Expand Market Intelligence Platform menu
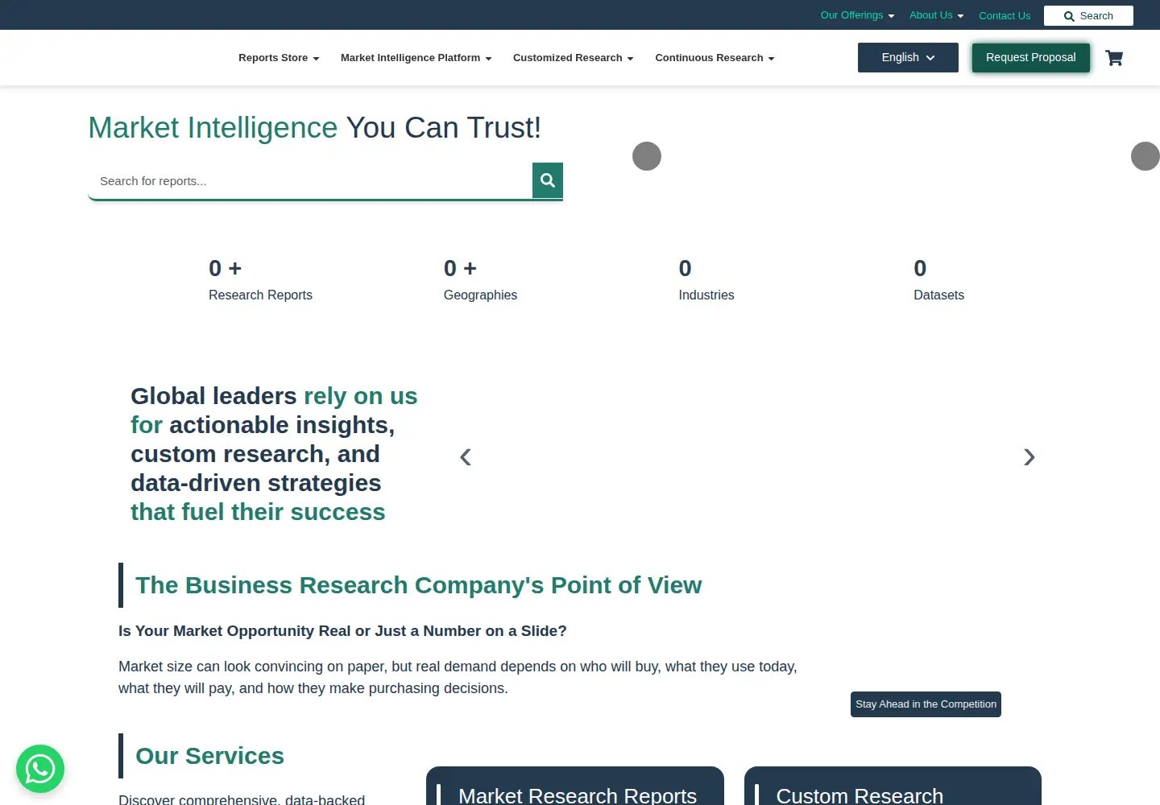 [416, 58]
